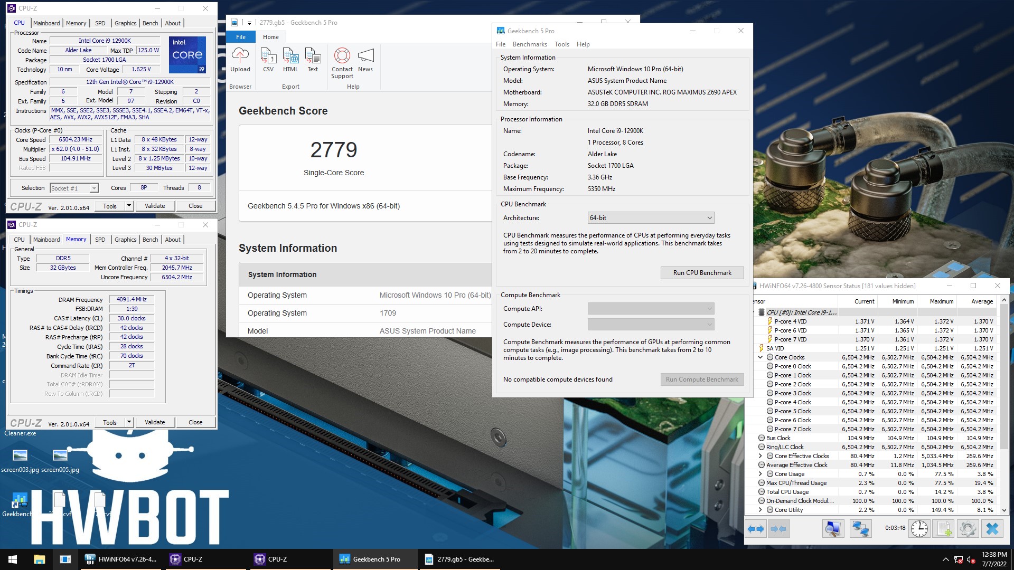Switch to Mainboard tab in upper CPU-Z
Viewport: 1014px width, 570px height.
tap(46, 23)
